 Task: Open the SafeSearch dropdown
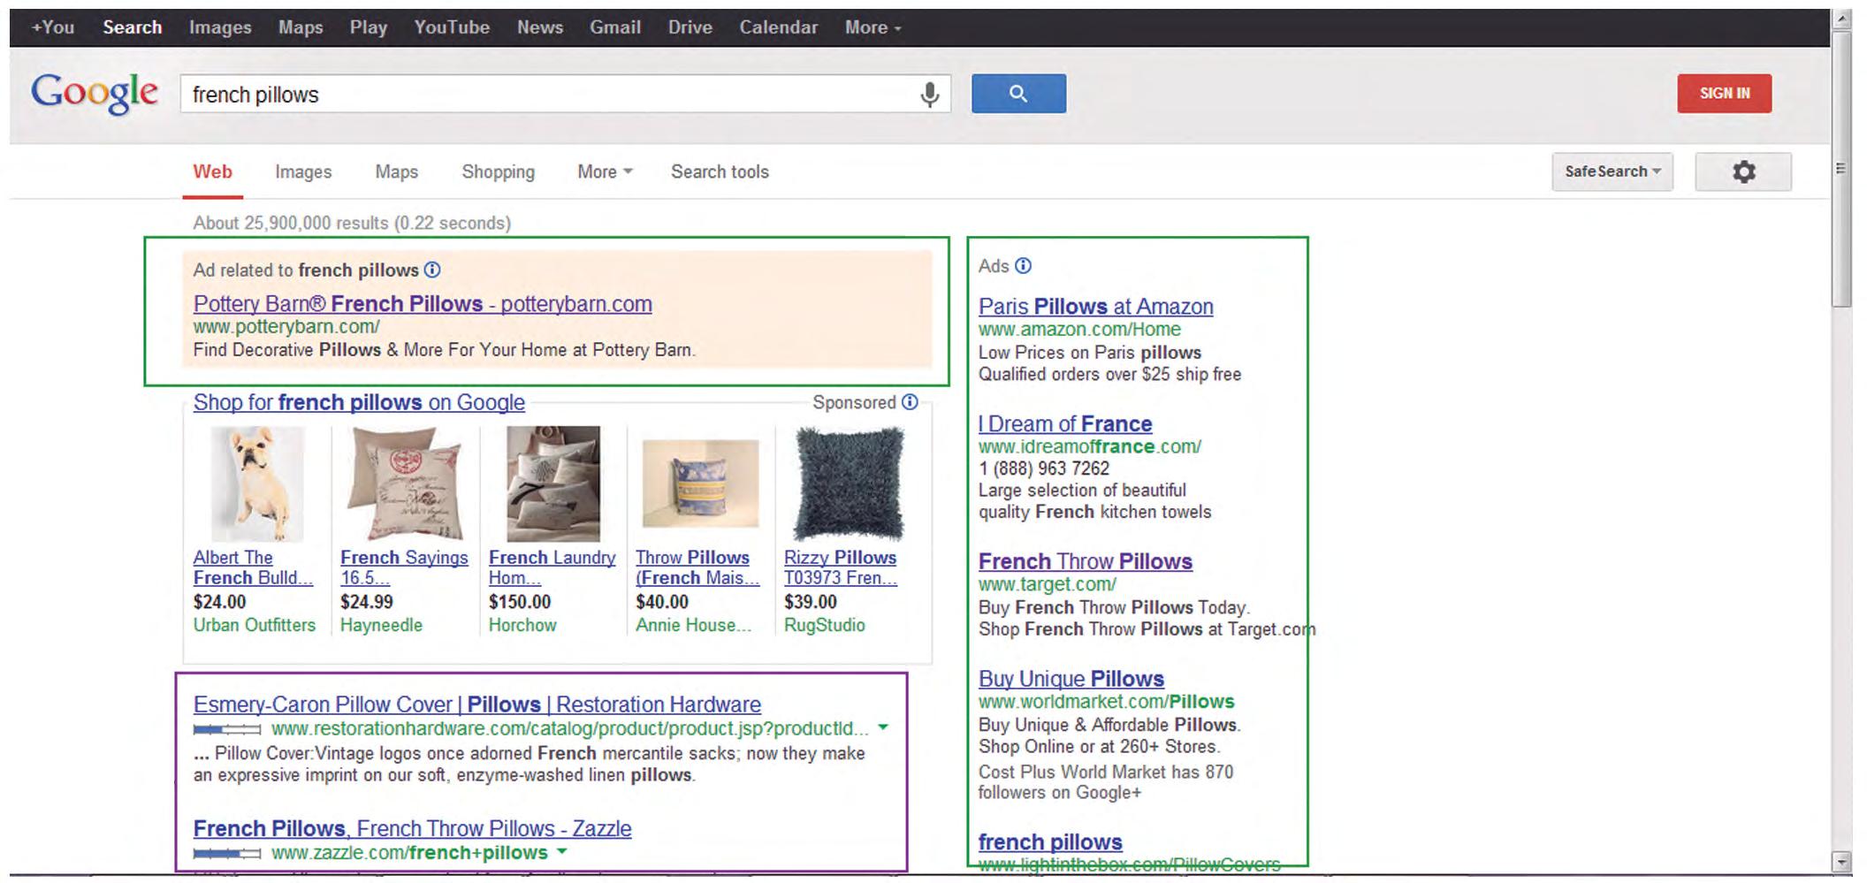(x=1612, y=171)
